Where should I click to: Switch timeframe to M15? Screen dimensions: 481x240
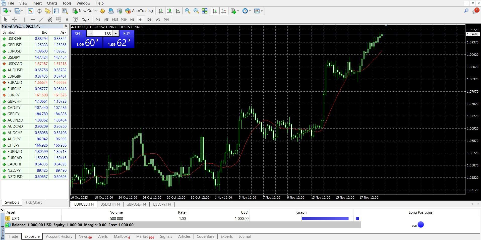point(115,19)
